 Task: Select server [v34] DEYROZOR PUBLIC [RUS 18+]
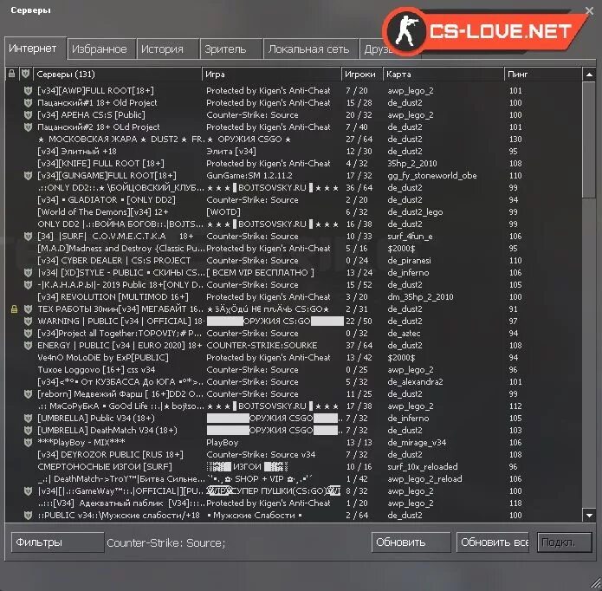[x=294, y=455]
